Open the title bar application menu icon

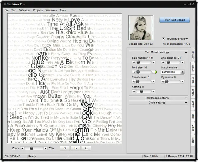(x=5, y=4)
